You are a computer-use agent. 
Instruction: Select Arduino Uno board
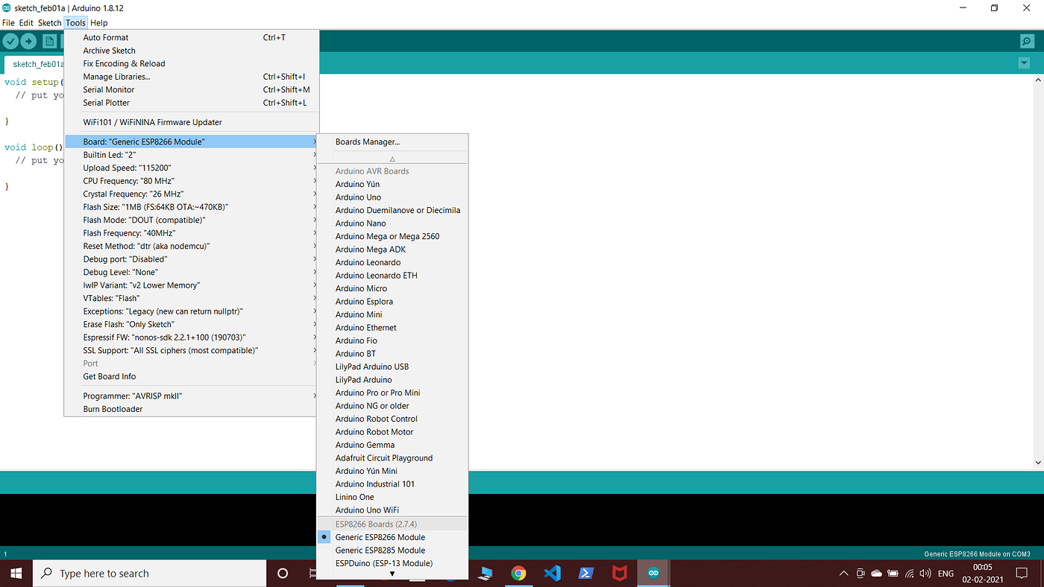[392, 197]
